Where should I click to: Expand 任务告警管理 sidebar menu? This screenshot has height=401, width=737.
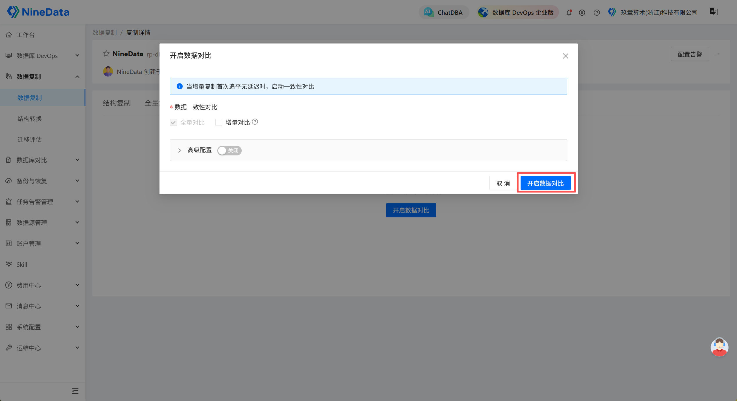coord(43,202)
